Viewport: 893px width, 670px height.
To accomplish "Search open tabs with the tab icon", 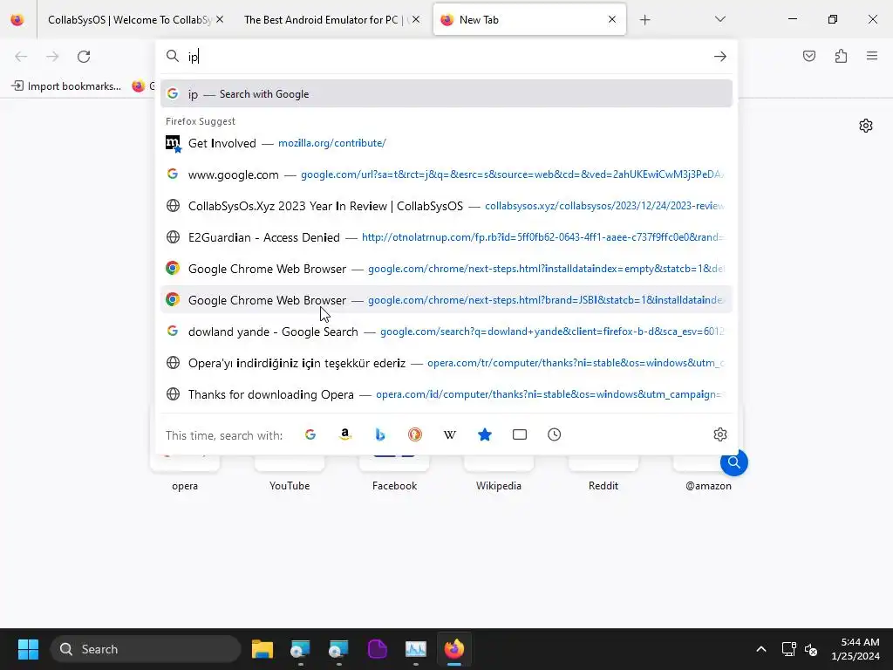I will click(x=520, y=434).
